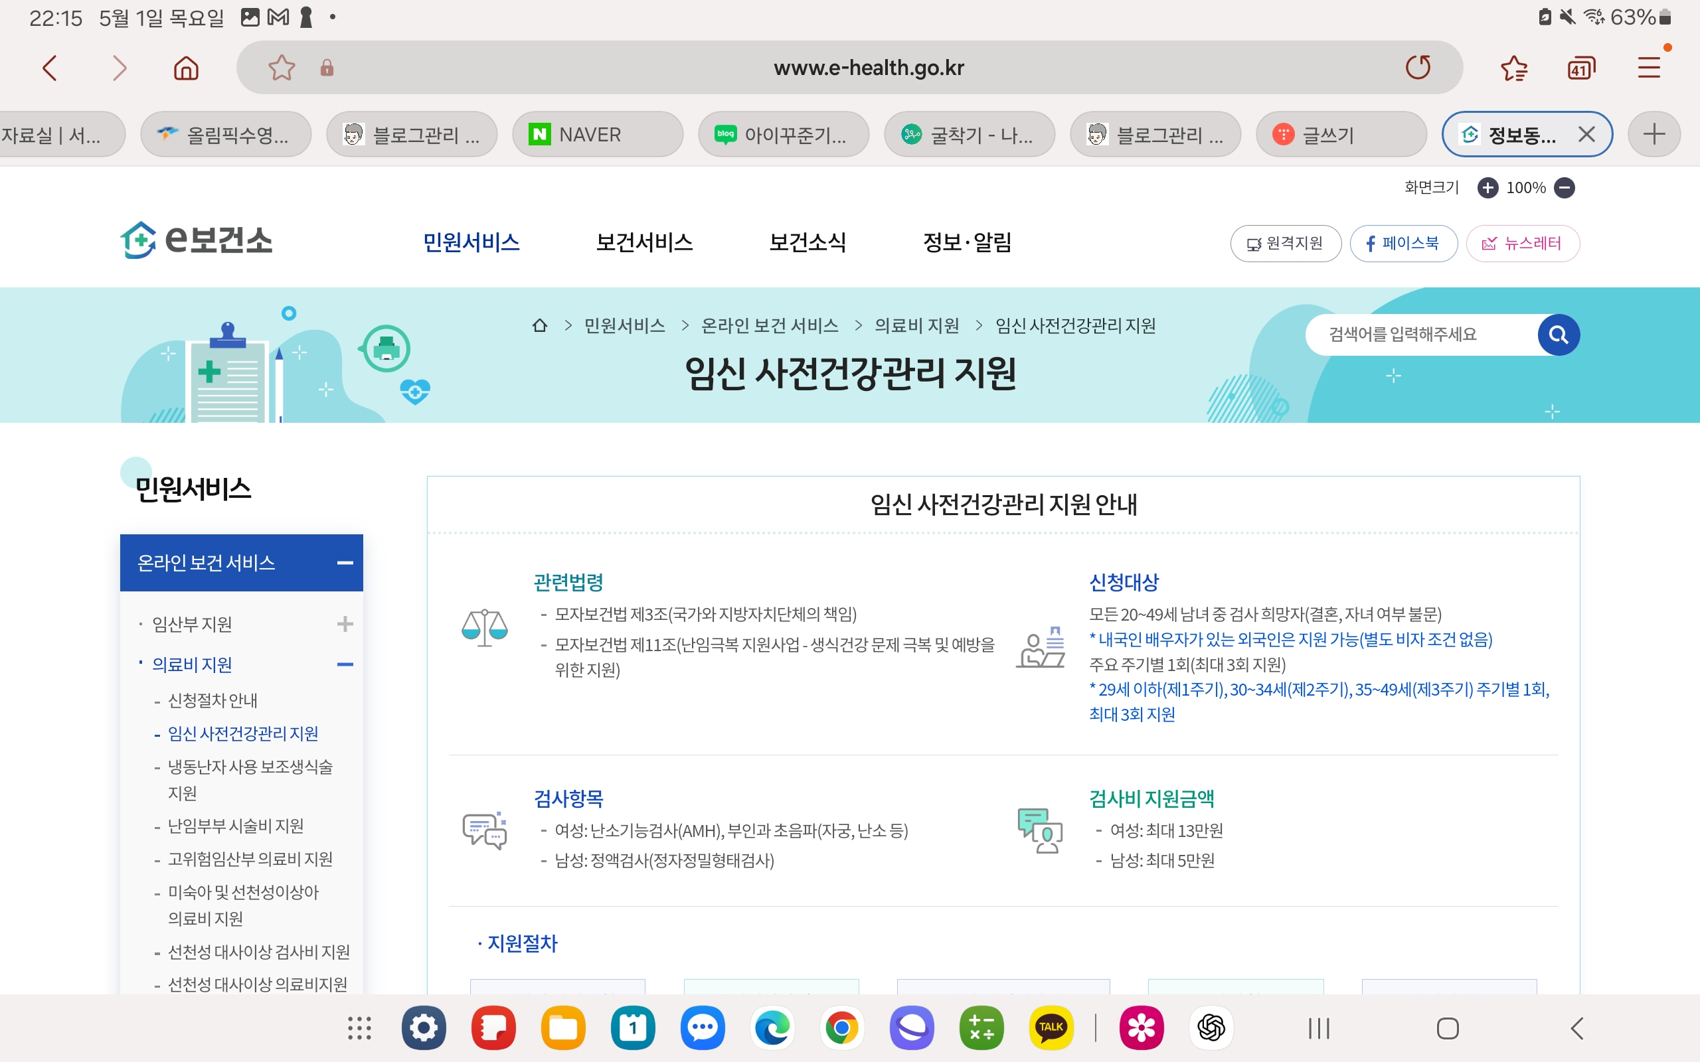The height and width of the screenshot is (1062, 1700).
Task: Expand the 임산부 지원 submenu
Action: (344, 624)
